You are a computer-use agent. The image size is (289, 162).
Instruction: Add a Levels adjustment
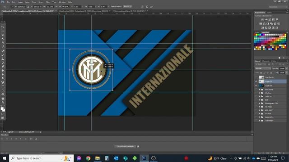266,20
